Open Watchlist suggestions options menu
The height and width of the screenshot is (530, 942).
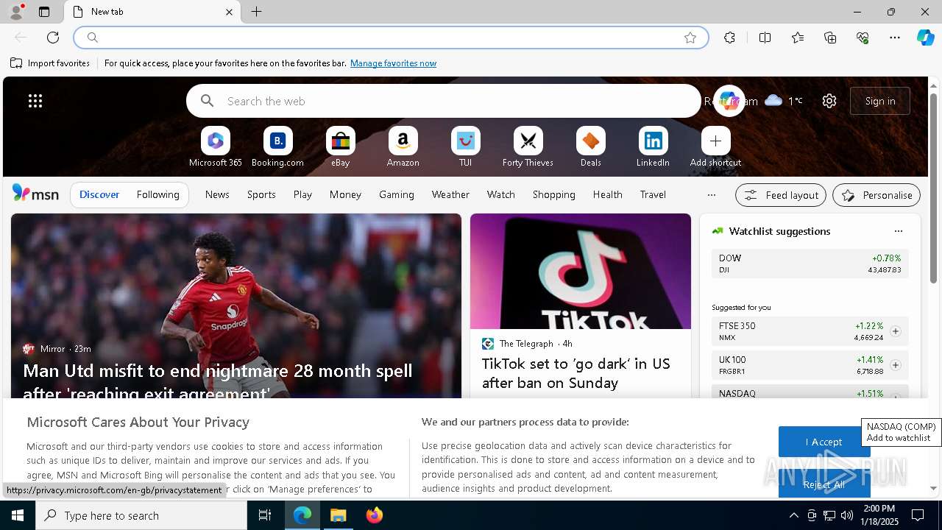click(x=898, y=231)
